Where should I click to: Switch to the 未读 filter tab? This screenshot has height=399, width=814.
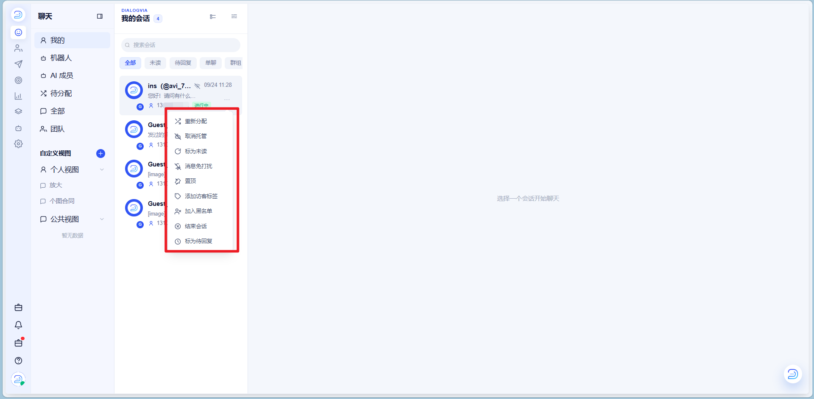pos(155,63)
